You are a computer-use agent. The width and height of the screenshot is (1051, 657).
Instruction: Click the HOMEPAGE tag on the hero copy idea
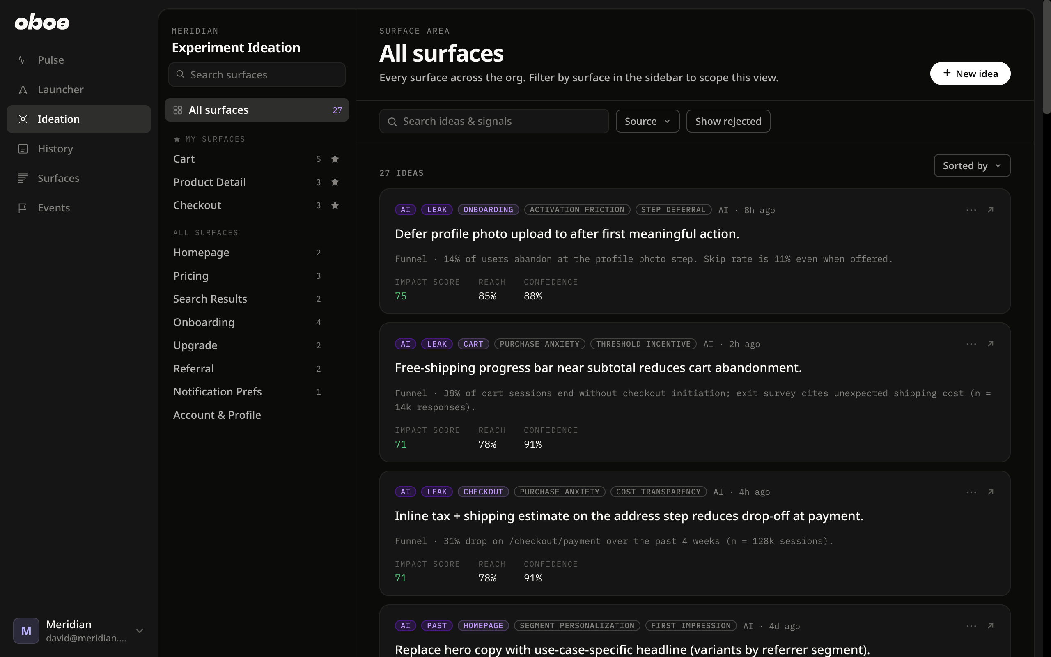(483, 626)
